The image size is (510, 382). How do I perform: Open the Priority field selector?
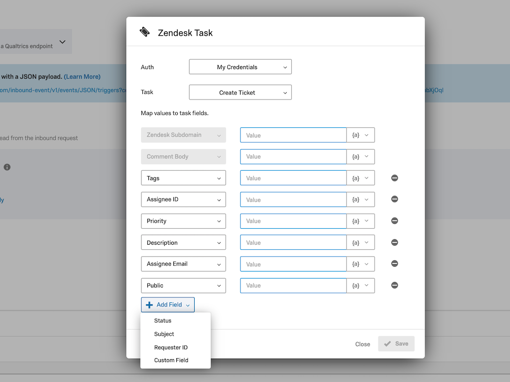[x=183, y=221]
